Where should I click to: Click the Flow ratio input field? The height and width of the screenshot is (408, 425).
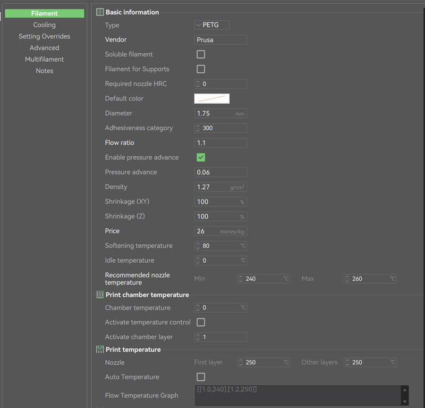point(220,143)
